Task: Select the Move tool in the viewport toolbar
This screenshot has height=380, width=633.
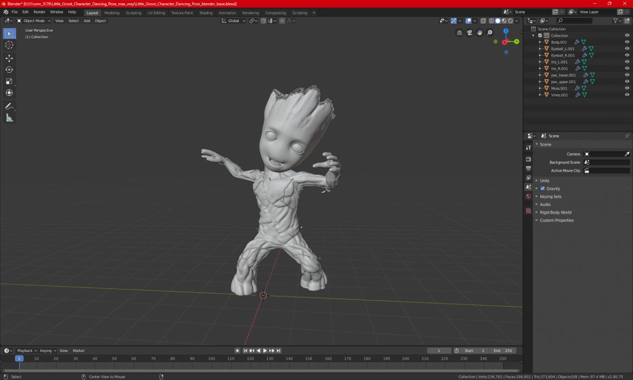Action: click(9, 58)
